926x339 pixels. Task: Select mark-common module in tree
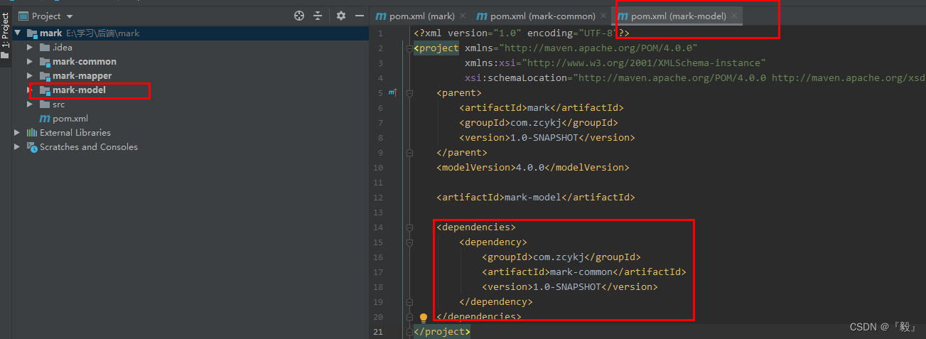point(85,62)
